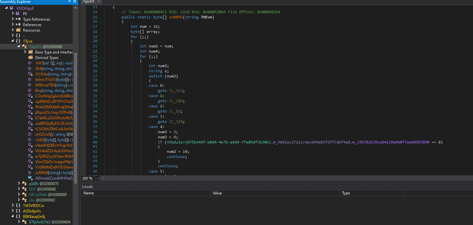Click the Bvy method cube icon
Viewport: 473px width, 225px height.
coord(30,90)
